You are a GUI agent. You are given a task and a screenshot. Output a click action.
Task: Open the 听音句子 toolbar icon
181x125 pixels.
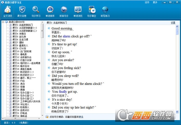click(64, 11)
